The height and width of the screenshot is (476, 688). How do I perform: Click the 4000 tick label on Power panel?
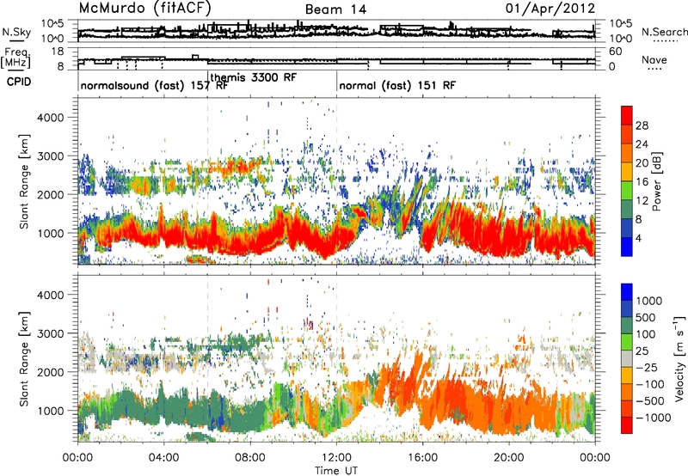pos(51,118)
